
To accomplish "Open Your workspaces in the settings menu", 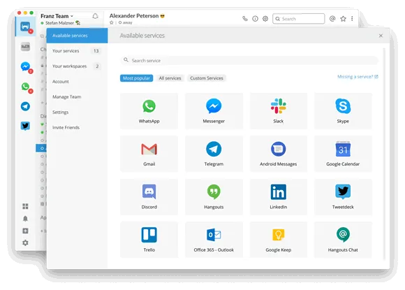I will pos(78,66).
